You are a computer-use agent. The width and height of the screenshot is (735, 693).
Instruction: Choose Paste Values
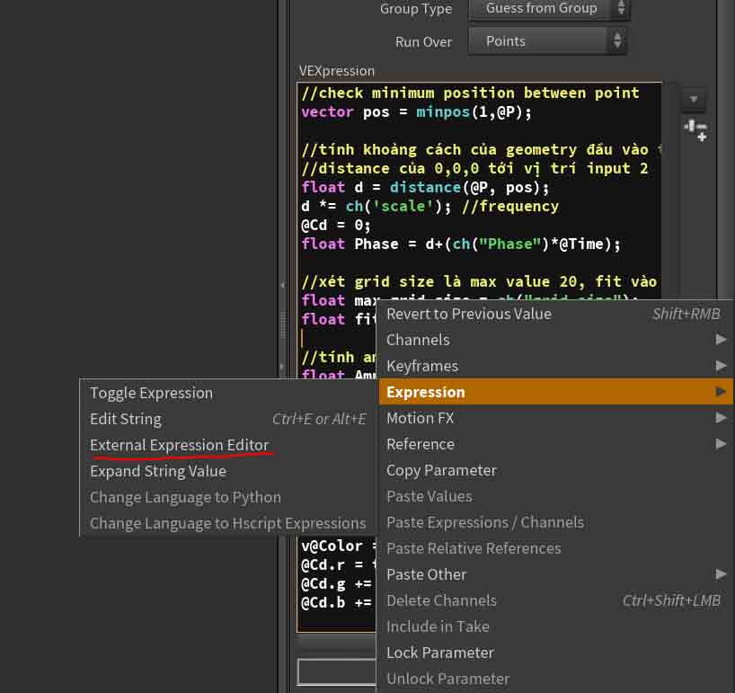point(555,496)
